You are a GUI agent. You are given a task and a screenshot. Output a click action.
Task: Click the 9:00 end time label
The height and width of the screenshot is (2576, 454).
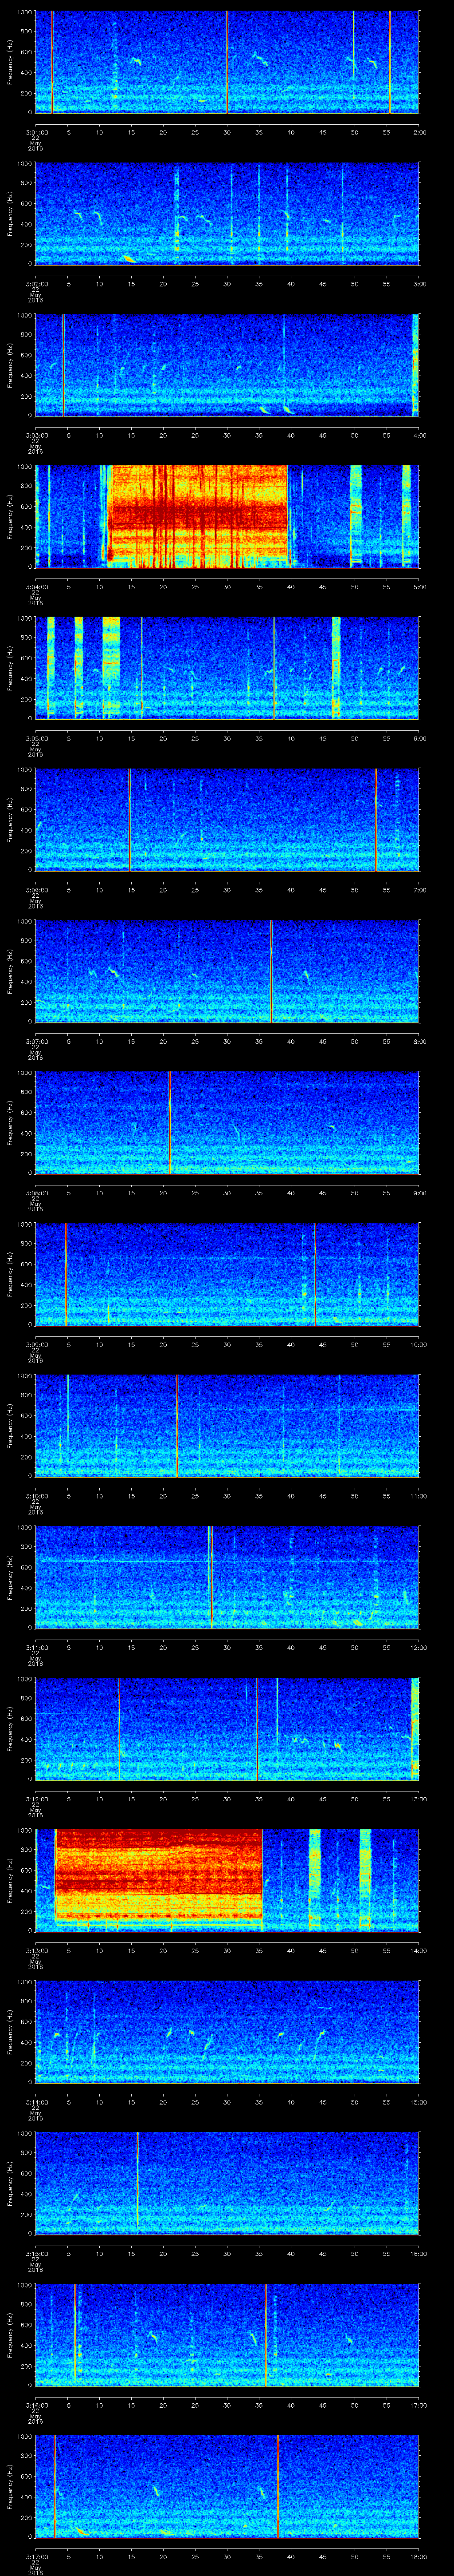tap(419, 1193)
